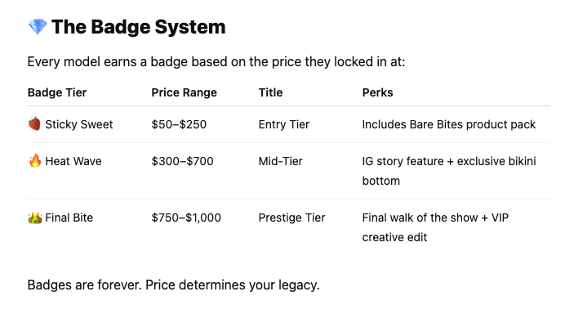This screenshot has width=574, height=323.
Task: Select the $50–$250 price cell
Action: click(x=179, y=124)
